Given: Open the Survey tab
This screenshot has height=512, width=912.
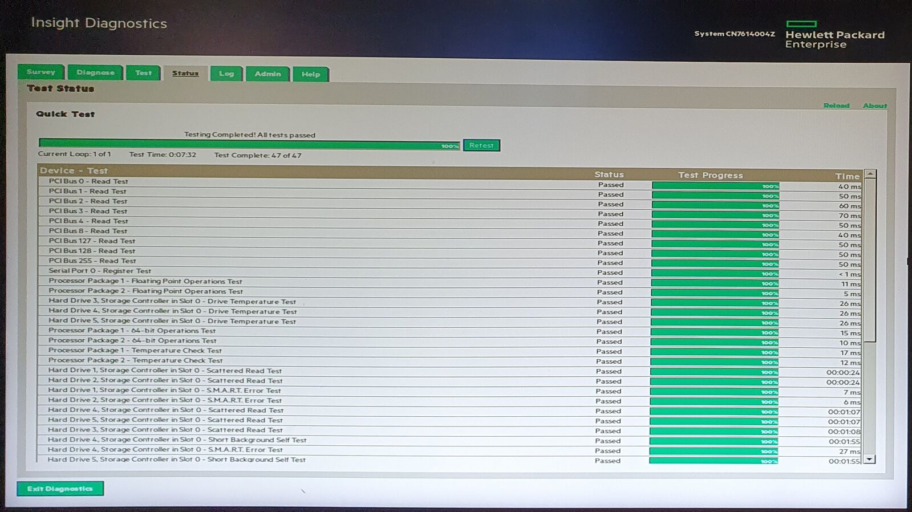Looking at the screenshot, I should [x=40, y=72].
